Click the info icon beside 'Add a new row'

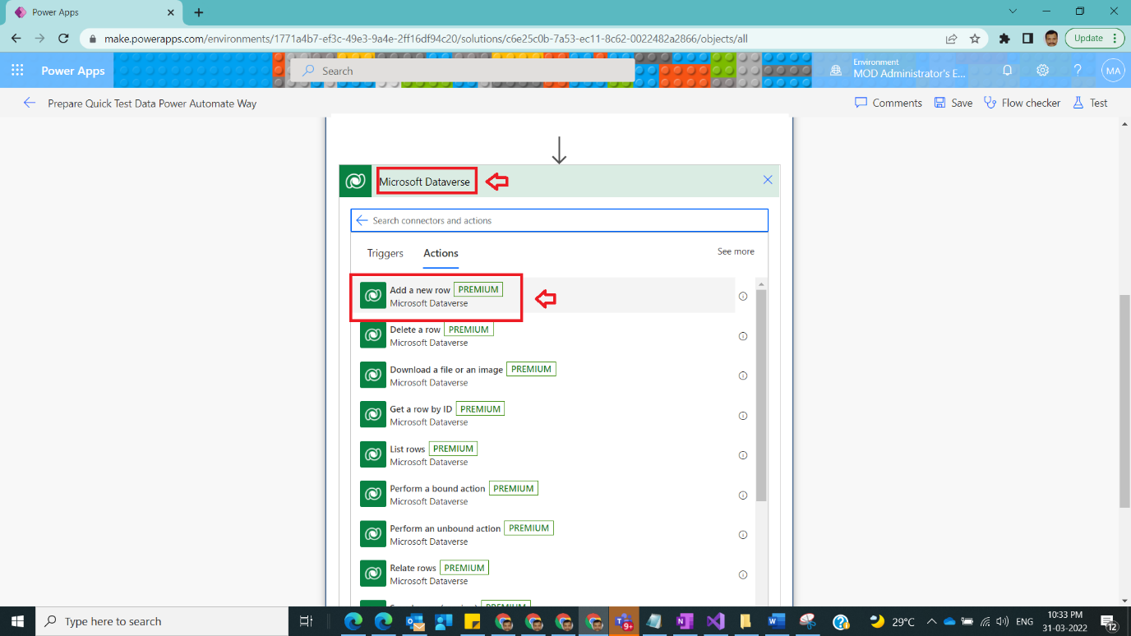[x=743, y=297]
